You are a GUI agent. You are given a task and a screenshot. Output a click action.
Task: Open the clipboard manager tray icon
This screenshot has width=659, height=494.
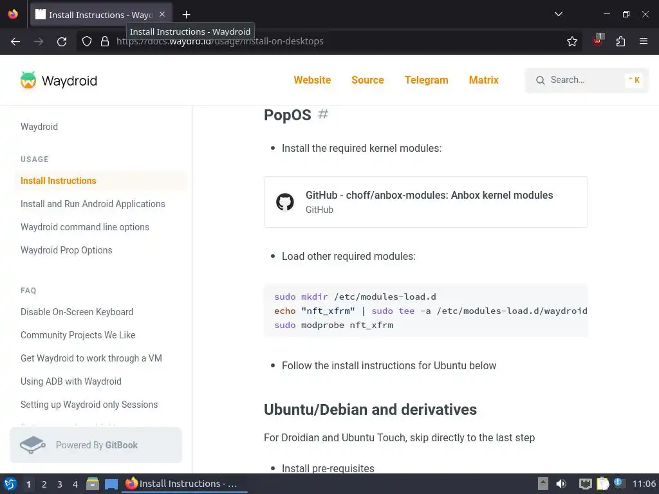pos(602,484)
